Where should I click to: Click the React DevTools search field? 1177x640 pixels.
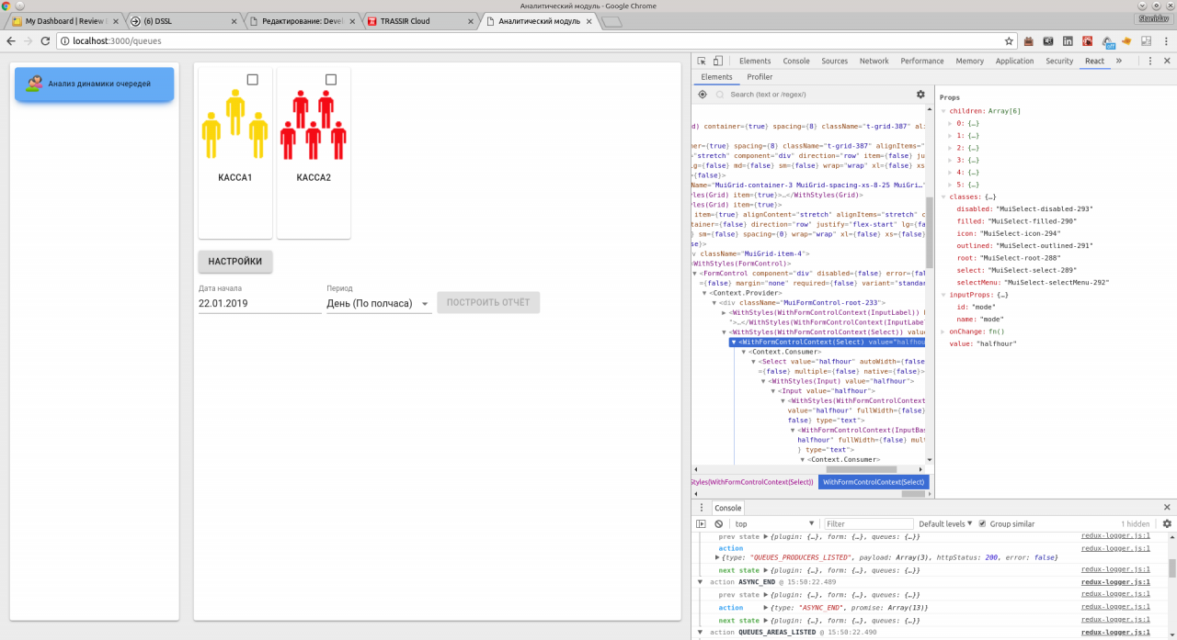(814, 94)
